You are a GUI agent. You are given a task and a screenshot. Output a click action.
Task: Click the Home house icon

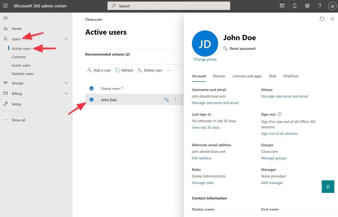click(x=6, y=28)
